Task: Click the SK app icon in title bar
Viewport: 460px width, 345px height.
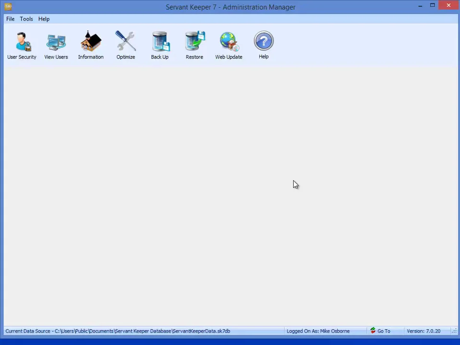Action: click(8, 6)
